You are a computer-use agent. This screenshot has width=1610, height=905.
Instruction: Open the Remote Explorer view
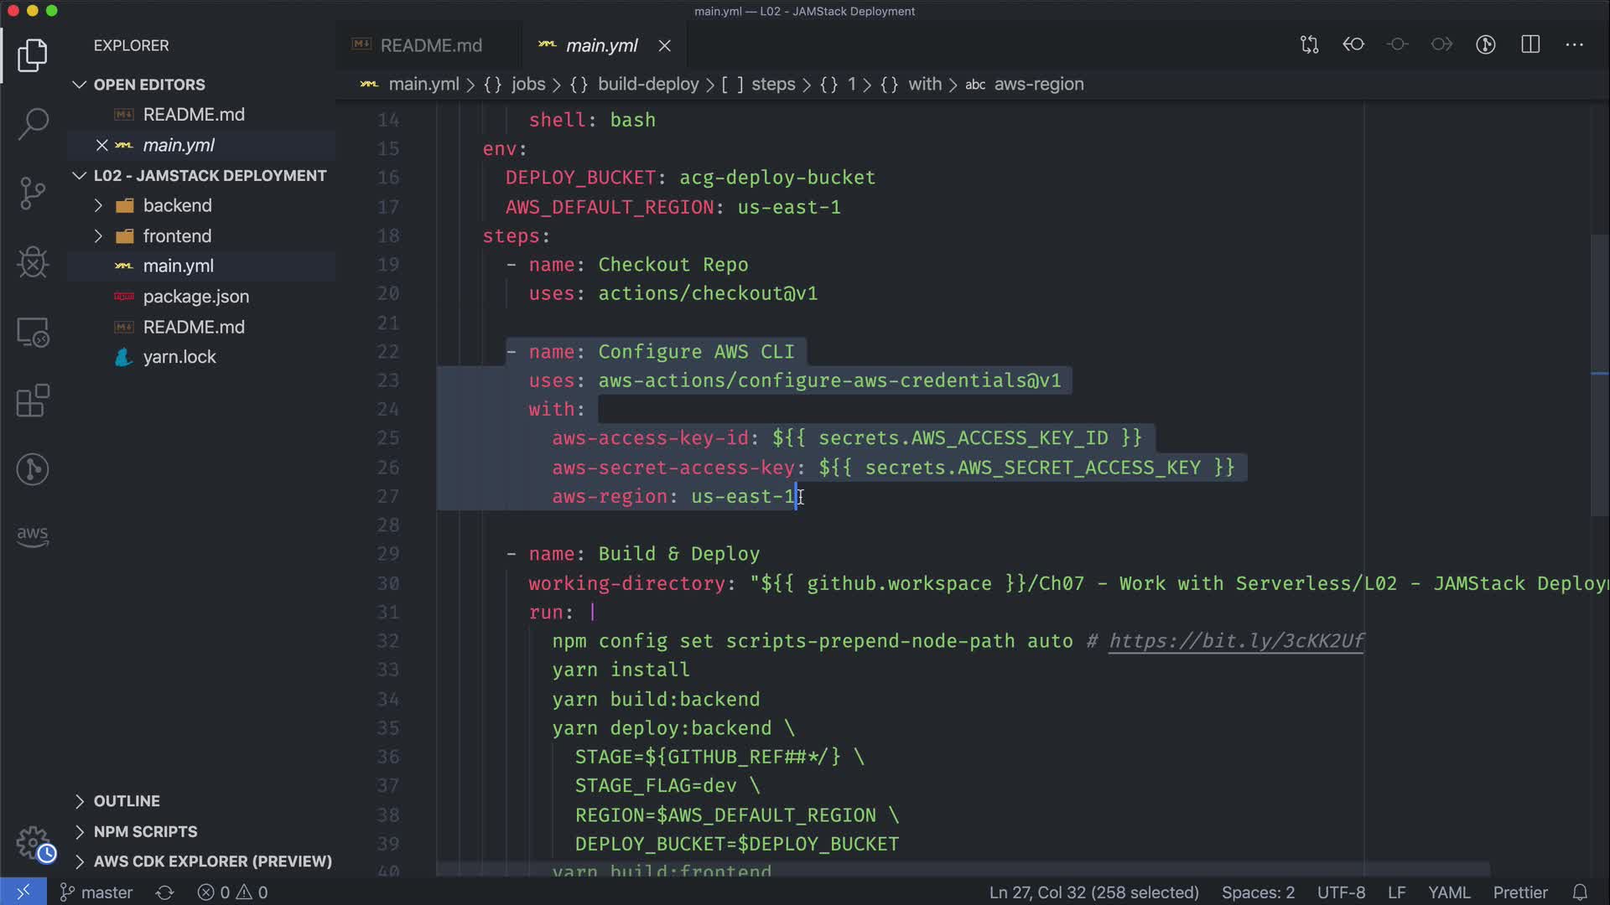tap(33, 332)
